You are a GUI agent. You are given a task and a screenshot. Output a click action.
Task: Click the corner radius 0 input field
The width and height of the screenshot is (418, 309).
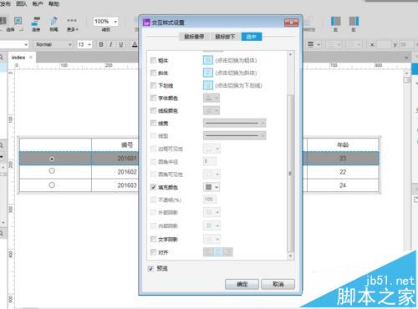tap(210, 161)
